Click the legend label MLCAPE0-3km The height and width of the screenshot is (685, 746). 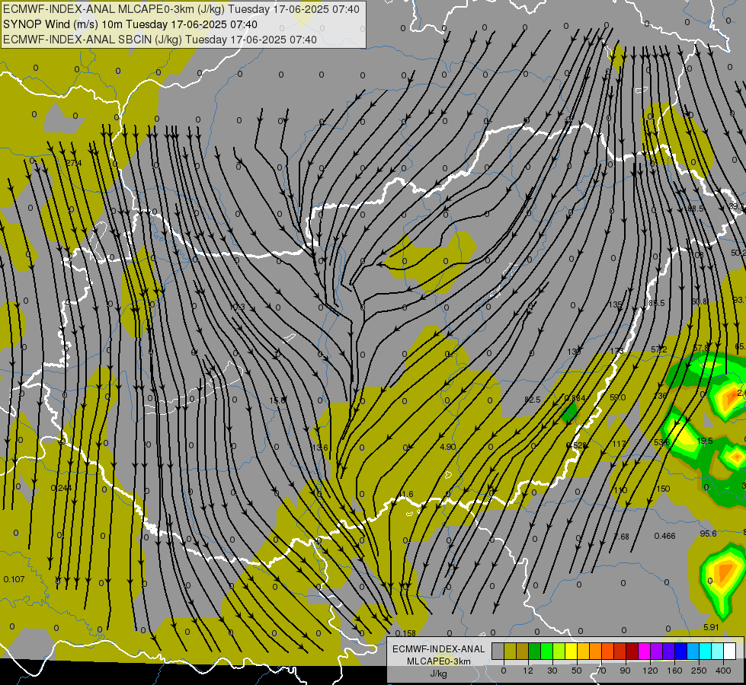(438, 661)
